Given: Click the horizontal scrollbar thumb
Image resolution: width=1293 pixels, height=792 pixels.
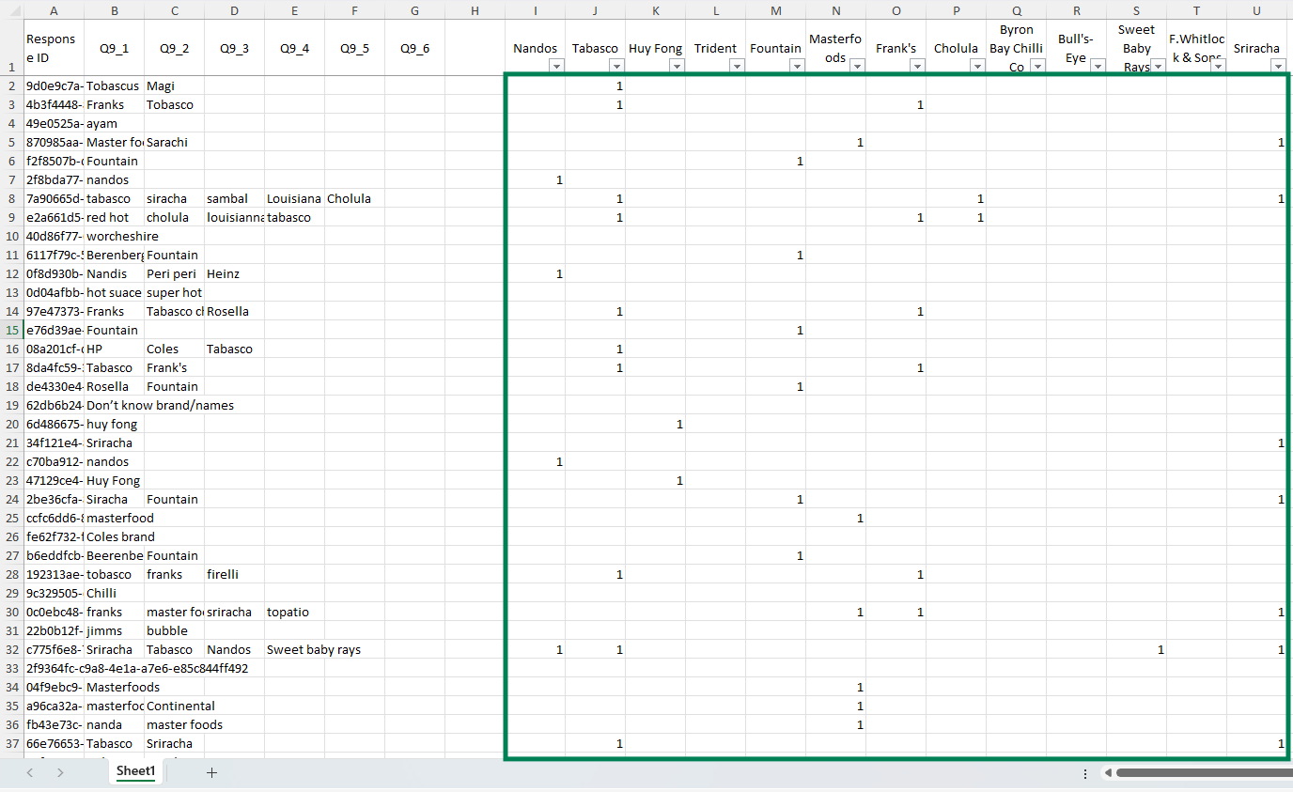Looking at the screenshot, I should tap(1204, 773).
